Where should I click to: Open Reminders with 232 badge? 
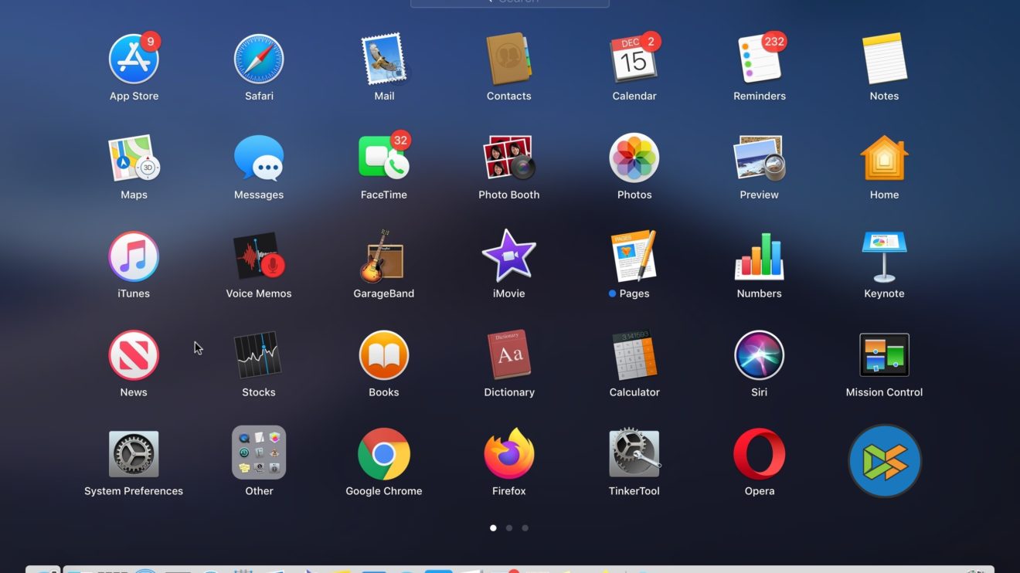(760, 59)
